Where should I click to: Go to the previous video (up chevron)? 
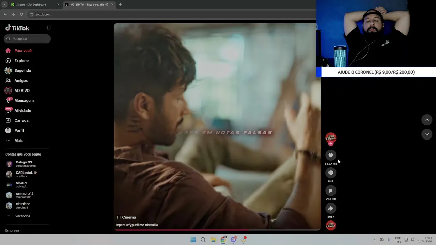pos(427,120)
